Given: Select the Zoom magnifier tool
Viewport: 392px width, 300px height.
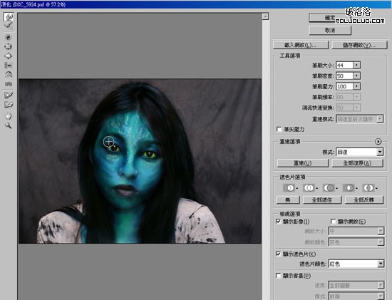Looking at the screenshot, I should coord(9,125).
